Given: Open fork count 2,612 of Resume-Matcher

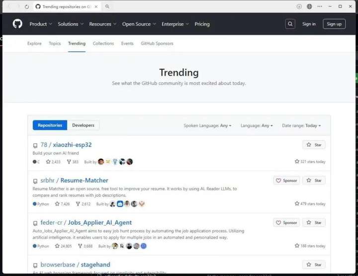Looking at the screenshot, I should point(83,204).
